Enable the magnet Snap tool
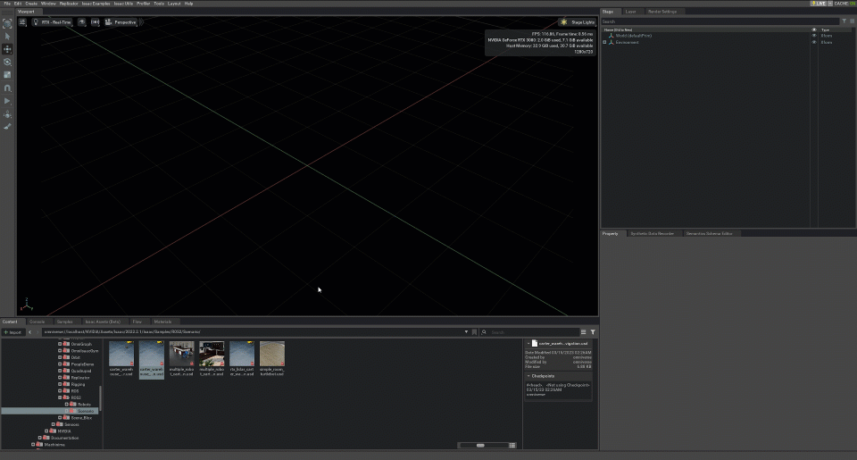This screenshot has height=460, width=857. pyautogui.click(x=7, y=88)
